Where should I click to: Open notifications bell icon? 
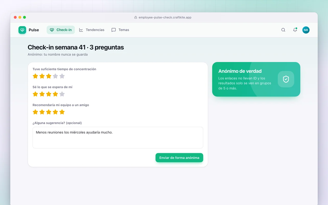(x=295, y=30)
